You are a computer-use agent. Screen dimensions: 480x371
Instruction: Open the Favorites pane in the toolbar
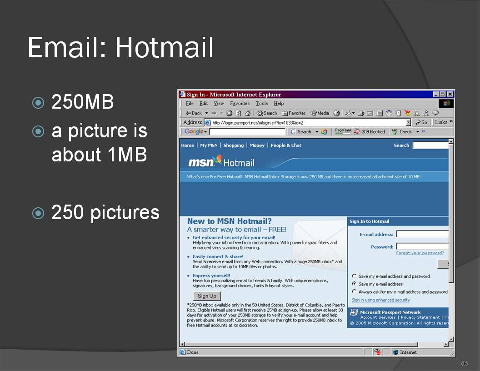[x=294, y=113]
